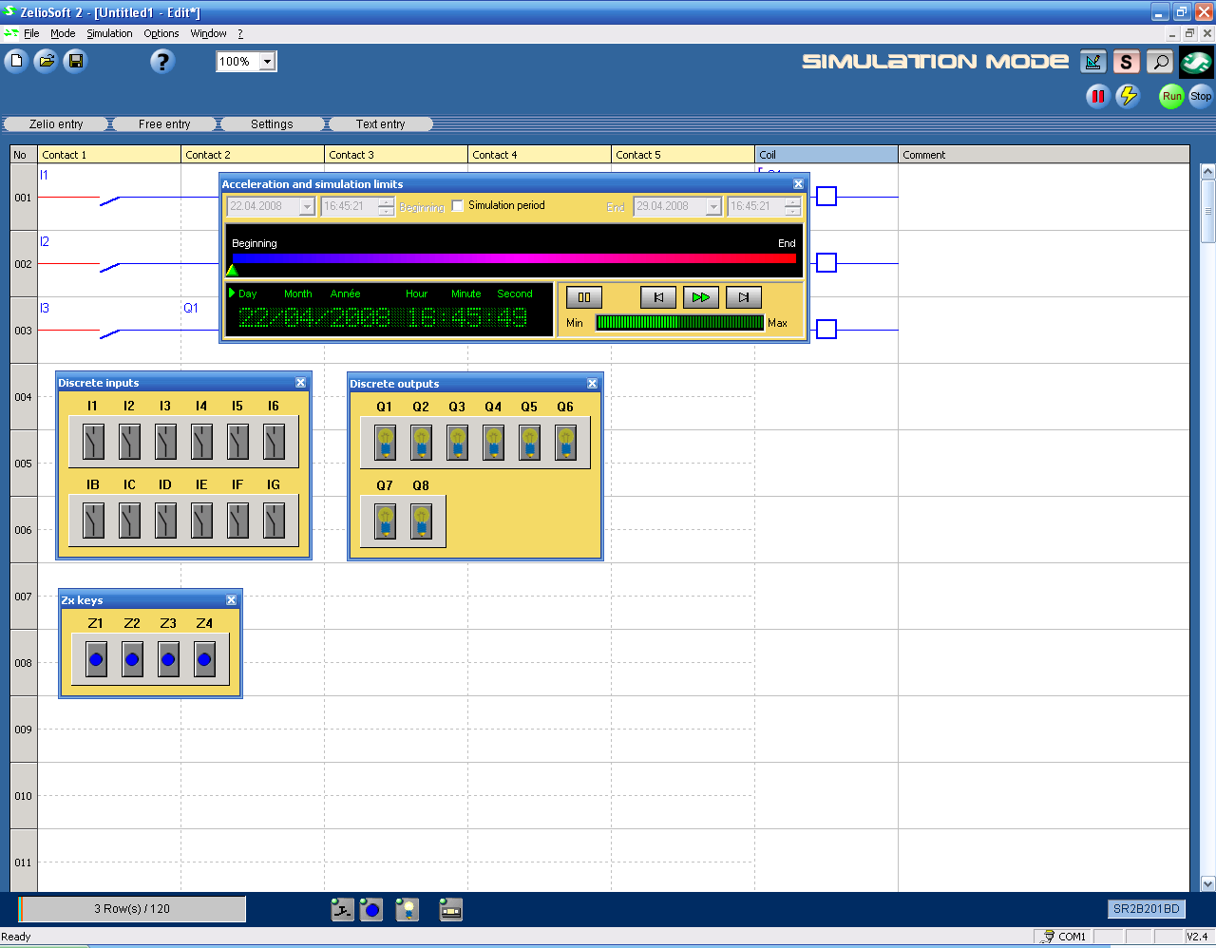This screenshot has height=948, width=1216.
Task: Click the New file icon
Action: (x=16, y=62)
